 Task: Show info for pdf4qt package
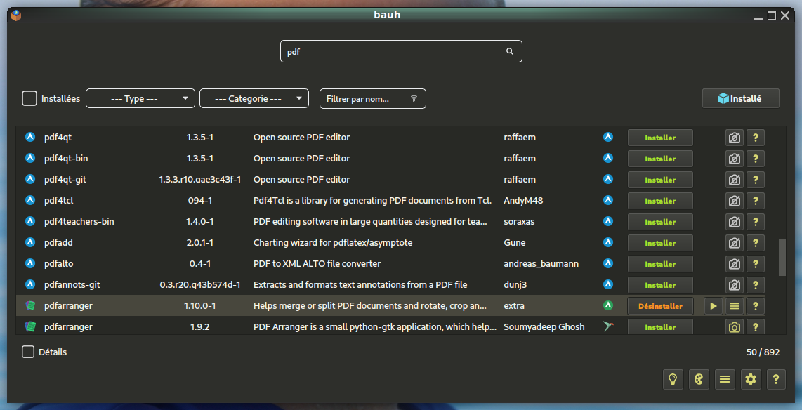[x=756, y=138]
